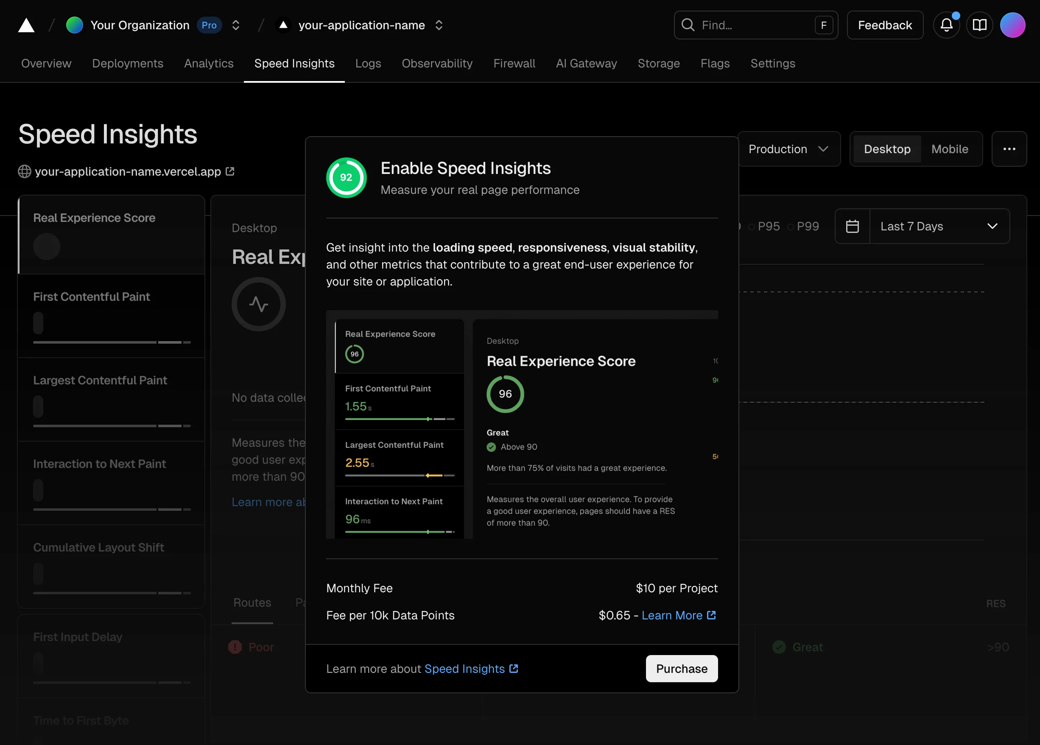Viewport: 1040px width, 745px height.
Task: Select the Largest Contentful Paint metric card
Action: click(x=112, y=400)
